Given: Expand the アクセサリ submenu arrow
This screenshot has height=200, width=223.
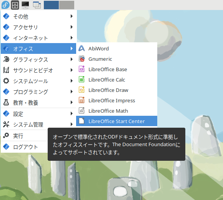Looking at the screenshot, I should 72,27.
